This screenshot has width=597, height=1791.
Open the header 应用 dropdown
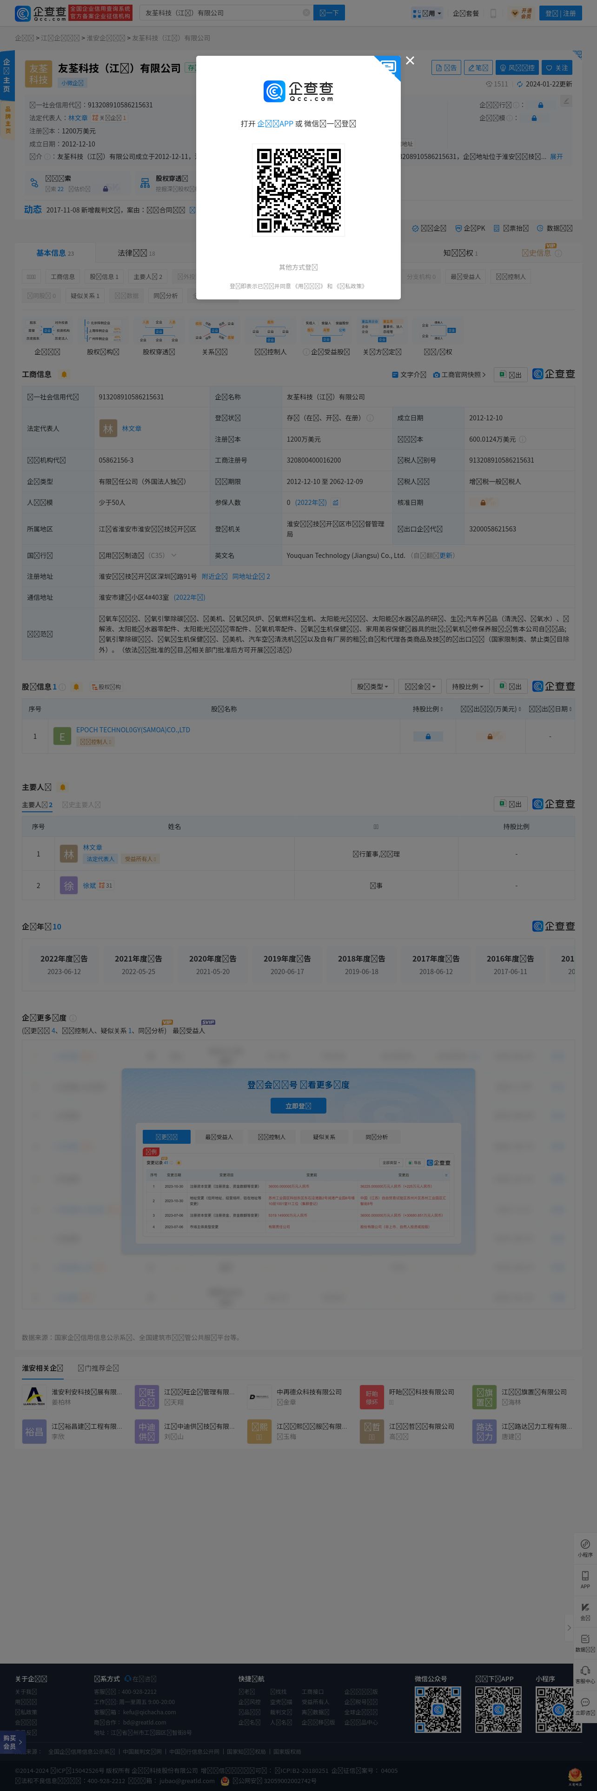427,13
